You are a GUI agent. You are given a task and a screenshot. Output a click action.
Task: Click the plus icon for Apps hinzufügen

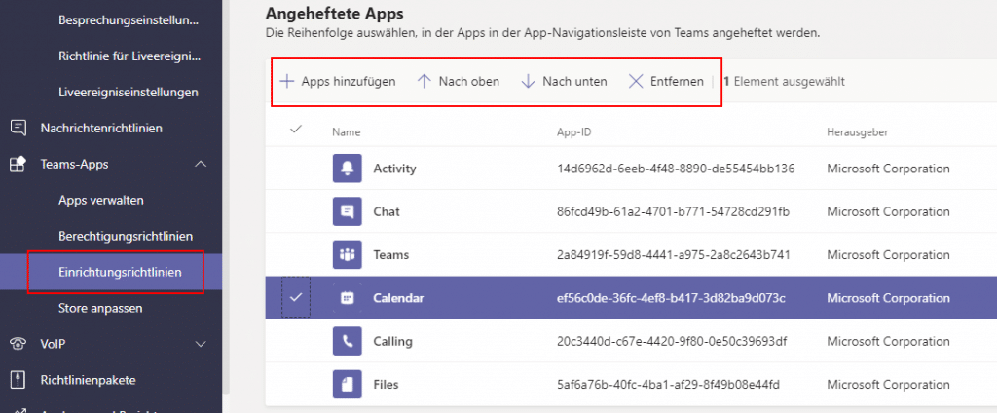click(287, 82)
